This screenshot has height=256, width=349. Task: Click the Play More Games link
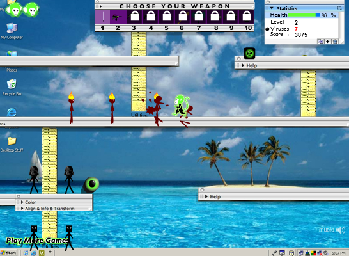(x=37, y=240)
